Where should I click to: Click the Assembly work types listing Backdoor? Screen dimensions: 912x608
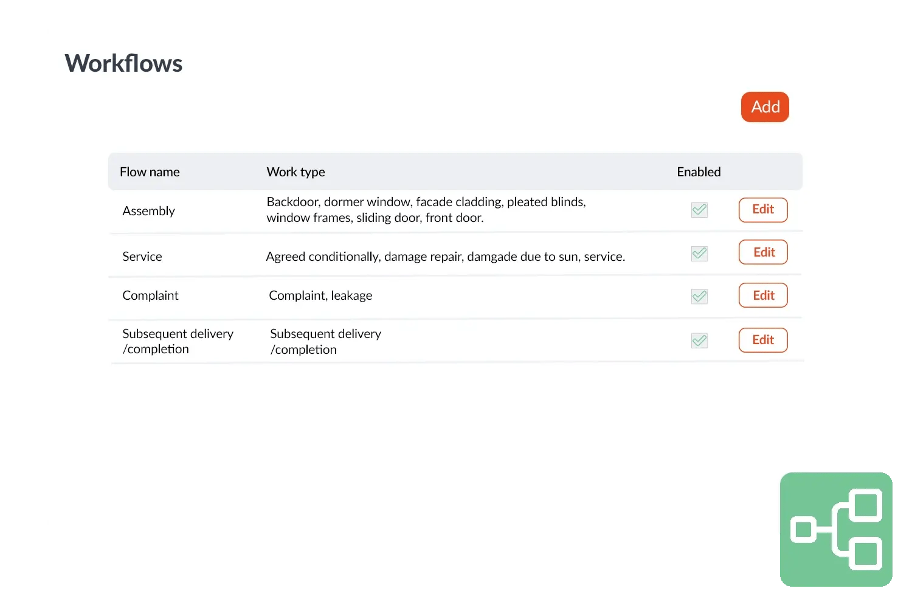[x=426, y=210]
